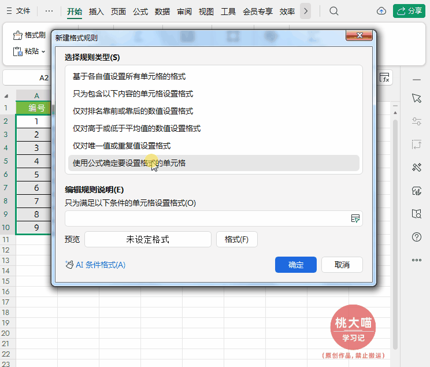Click the vertical scrollbar track of the sheet
Viewport: 430px width, 367px height.
[x=395, y=235]
